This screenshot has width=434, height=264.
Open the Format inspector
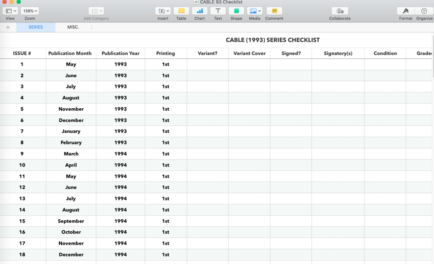point(405,11)
